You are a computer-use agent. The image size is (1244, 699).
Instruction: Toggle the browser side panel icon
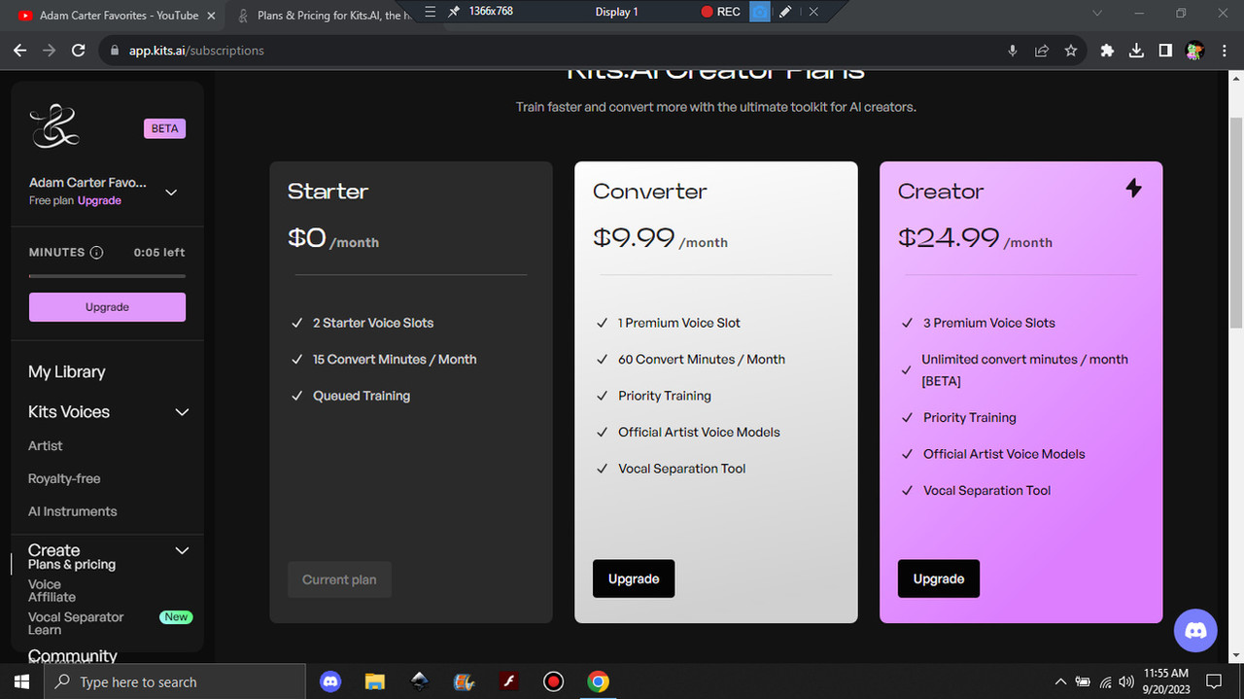pyautogui.click(x=1165, y=51)
